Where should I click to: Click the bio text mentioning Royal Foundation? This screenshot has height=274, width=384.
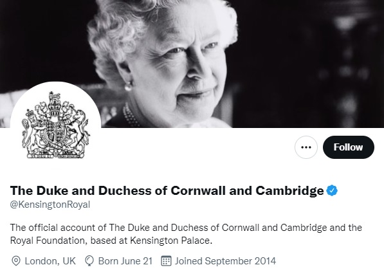coord(186,234)
